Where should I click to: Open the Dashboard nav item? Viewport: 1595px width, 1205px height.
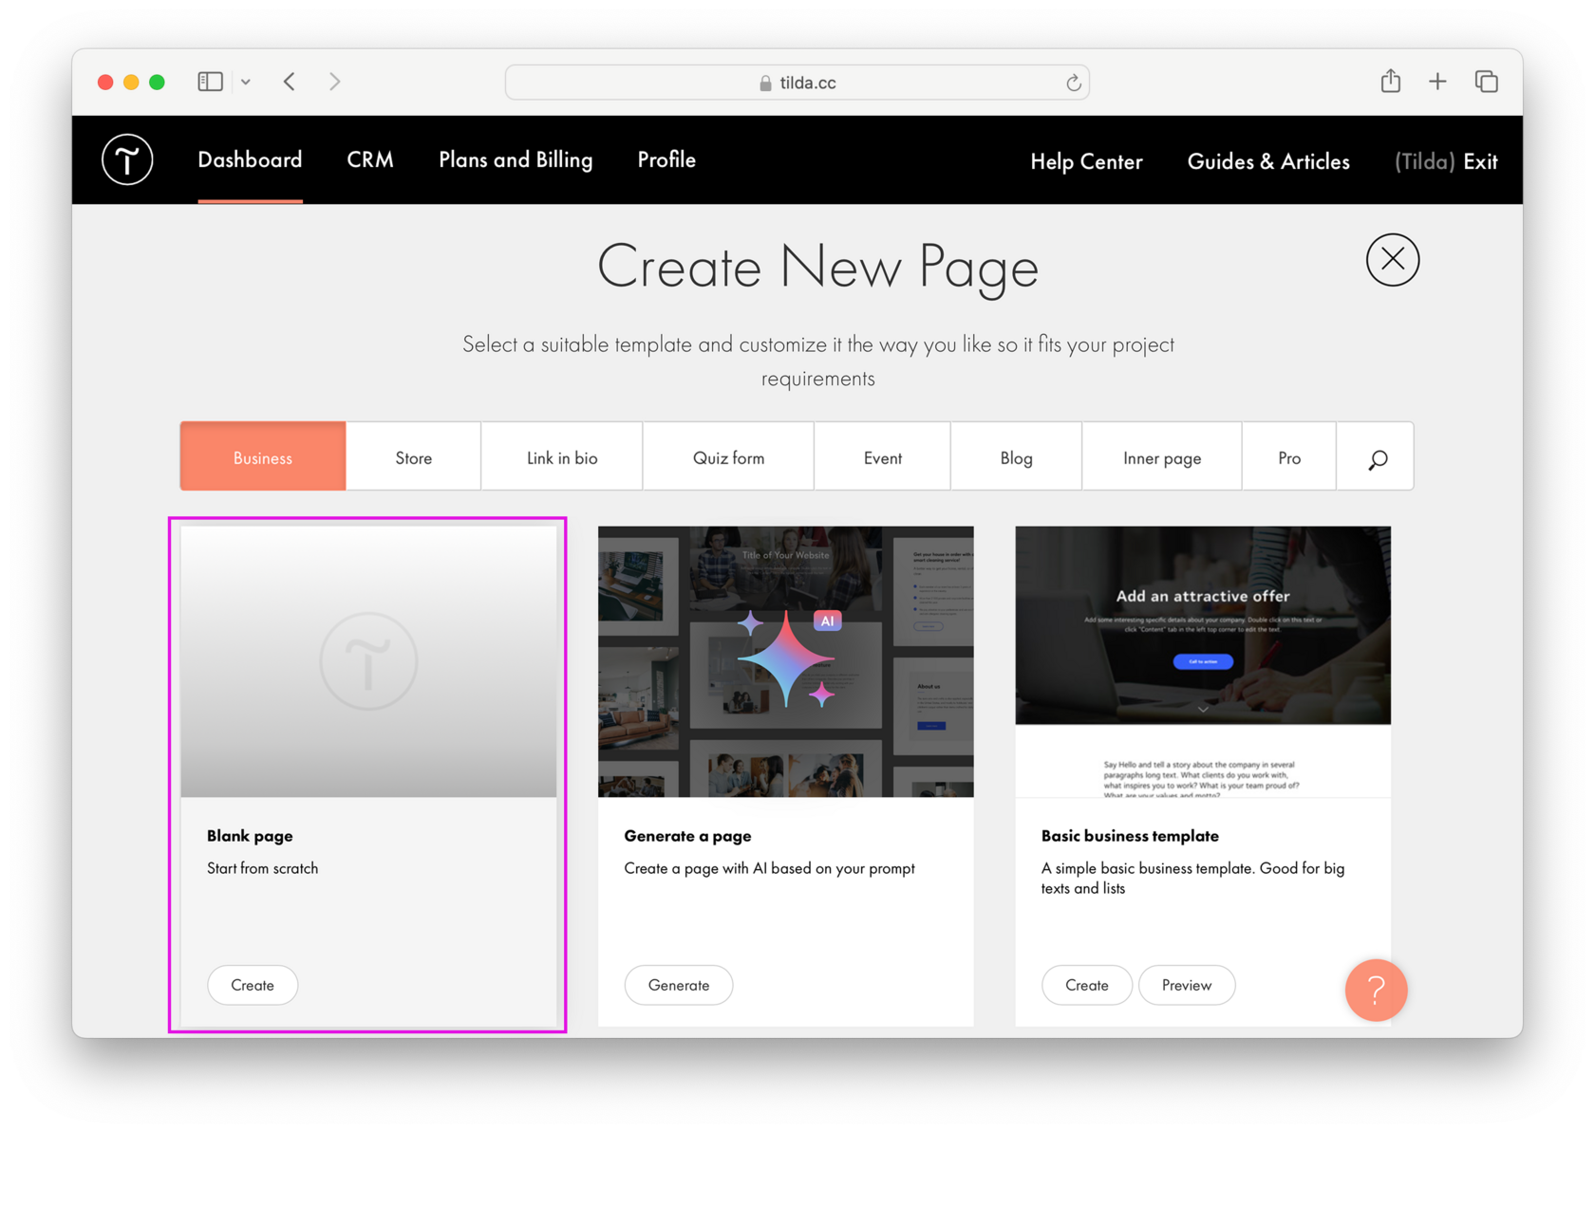250,159
